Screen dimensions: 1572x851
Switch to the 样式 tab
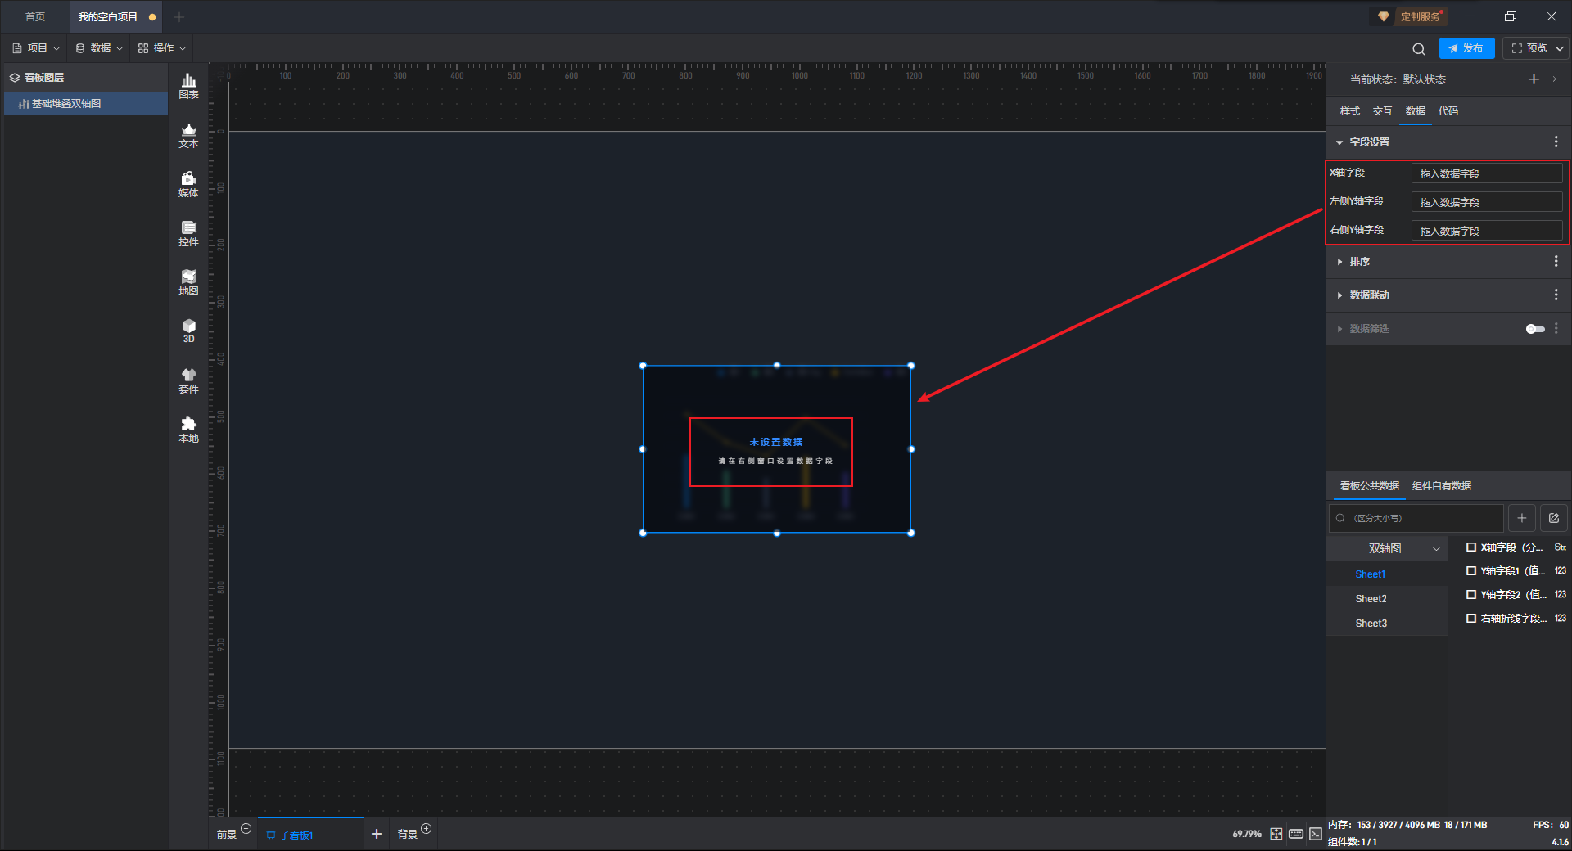pos(1350,111)
